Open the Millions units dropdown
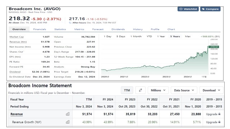The image size is (230, 129). coord(158,90)
